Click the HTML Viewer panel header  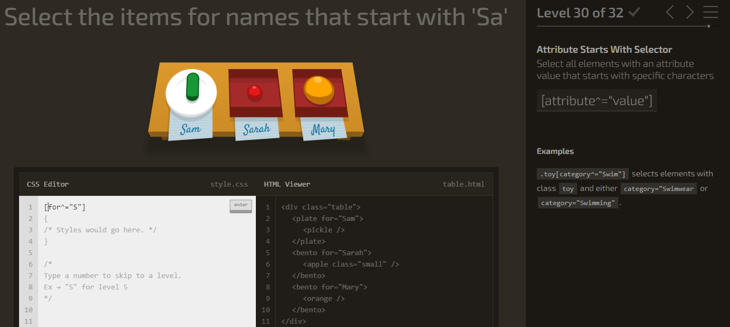[x=287, y=184]
